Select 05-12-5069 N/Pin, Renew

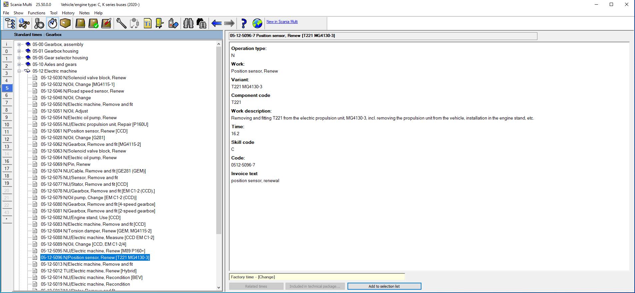click(66, 164)
